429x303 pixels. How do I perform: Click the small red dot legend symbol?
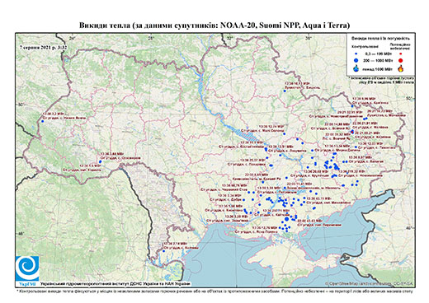click(x=401, y=54)
